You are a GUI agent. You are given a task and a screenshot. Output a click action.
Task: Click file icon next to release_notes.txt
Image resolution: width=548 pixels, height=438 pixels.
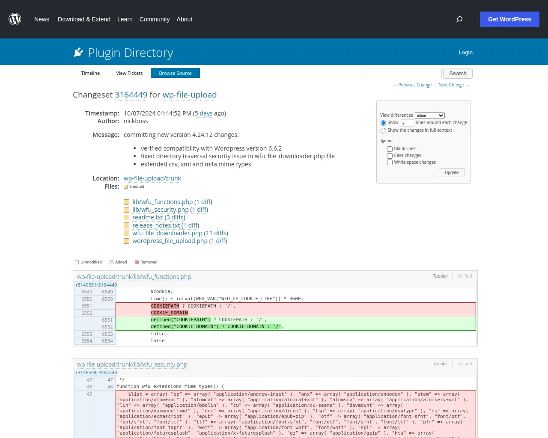126,225
